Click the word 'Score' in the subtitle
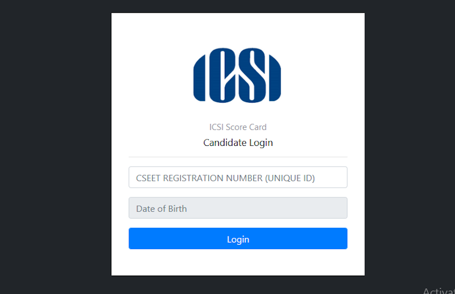This screenshot has height=294, width=455. tap(236, 127)
